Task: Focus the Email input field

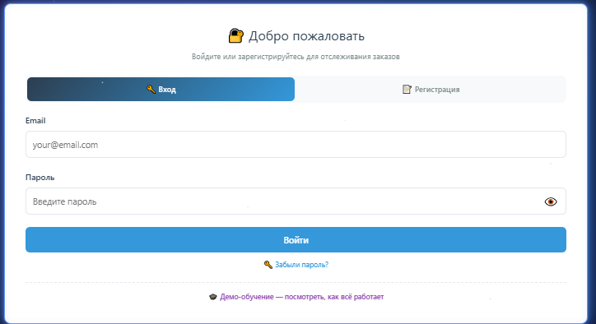Action: pyautogui.click(x=296, y=145)
